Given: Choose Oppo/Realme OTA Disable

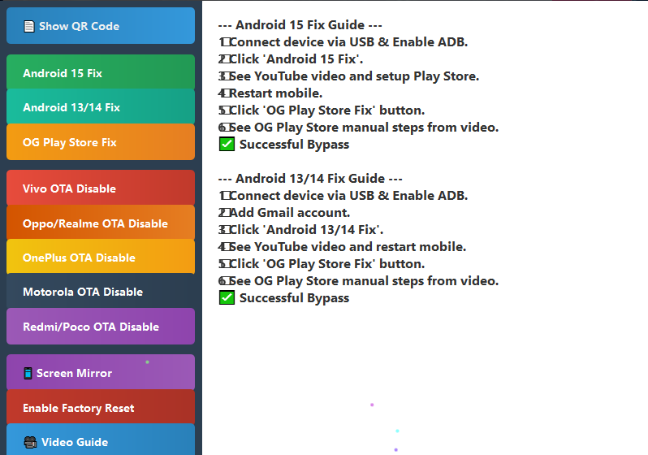Looking at the screenshot, I should (101, 223).
